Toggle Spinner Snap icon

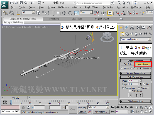[135, 13]
